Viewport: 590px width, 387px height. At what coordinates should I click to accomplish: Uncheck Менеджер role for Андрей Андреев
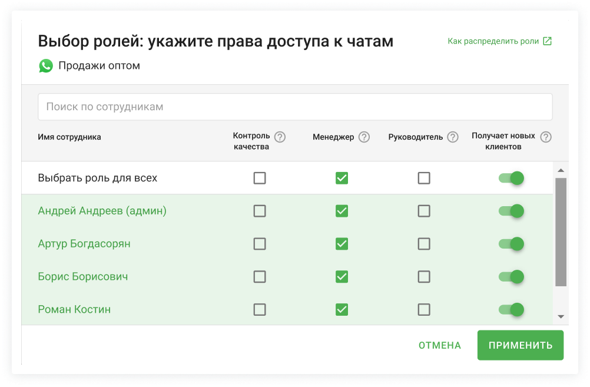342,211
